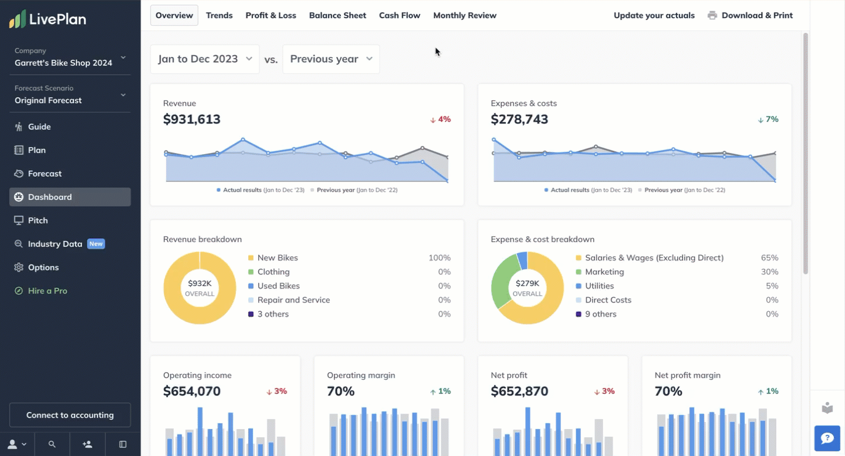Click the printer icon for Download & Print
The width and height of the screenshot is (845, 456).
pyautogui.click(x=712, y=15)
